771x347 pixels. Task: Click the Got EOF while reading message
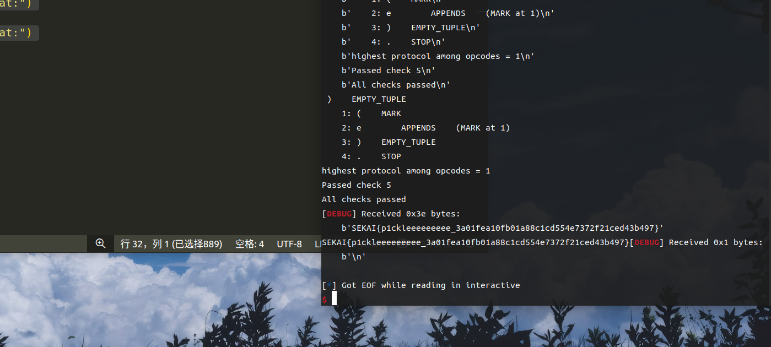pos(430,285)
